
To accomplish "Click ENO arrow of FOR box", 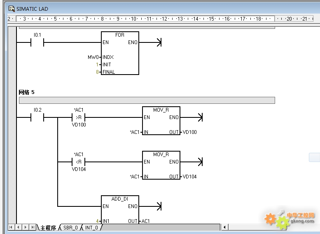I will click(x=159, y=42).
